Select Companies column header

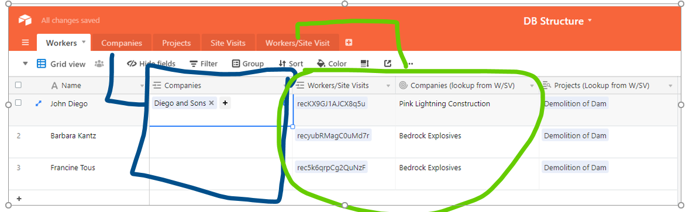(x=221, y=85)
